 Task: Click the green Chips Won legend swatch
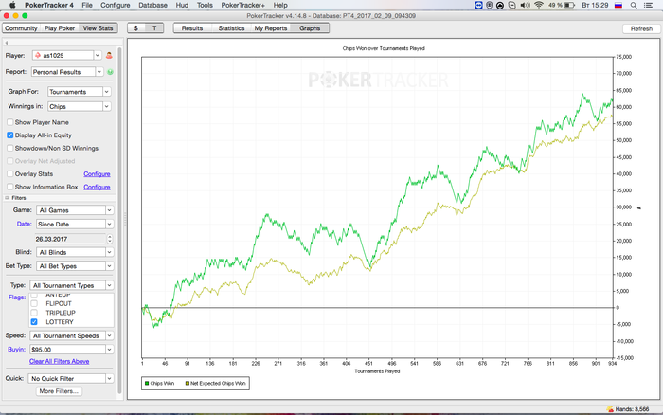point(147,384)
